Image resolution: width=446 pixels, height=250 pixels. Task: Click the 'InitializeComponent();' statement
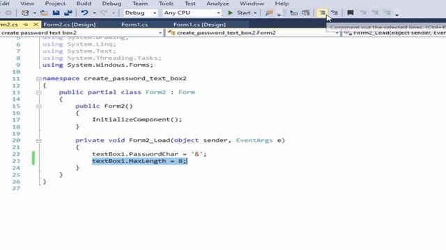137,119
